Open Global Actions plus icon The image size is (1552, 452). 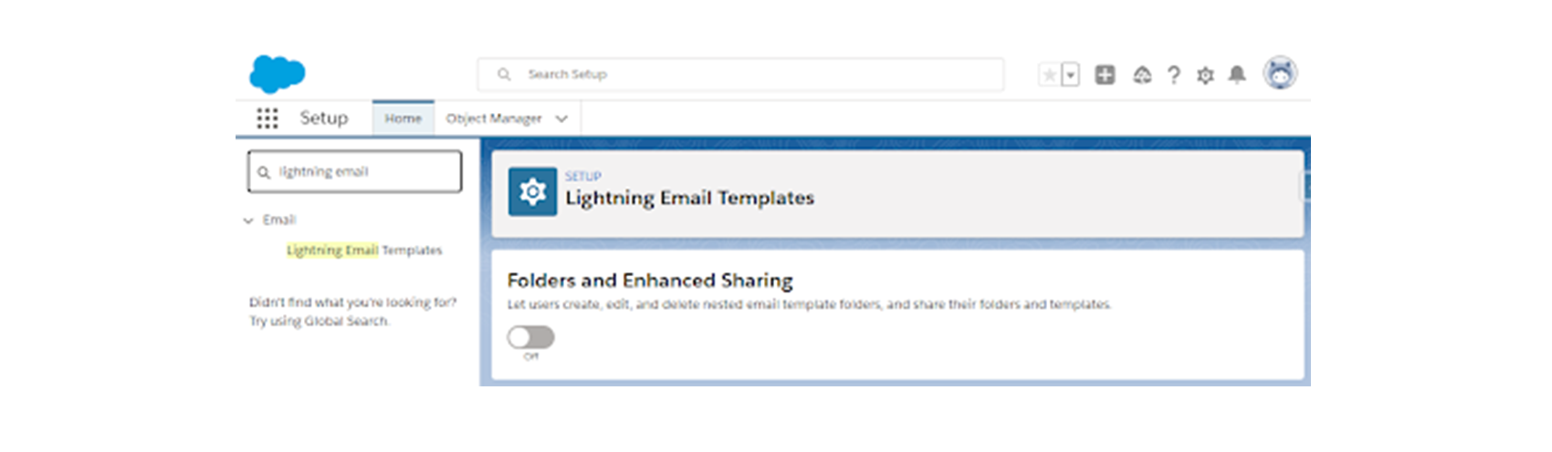[1105, 75]
